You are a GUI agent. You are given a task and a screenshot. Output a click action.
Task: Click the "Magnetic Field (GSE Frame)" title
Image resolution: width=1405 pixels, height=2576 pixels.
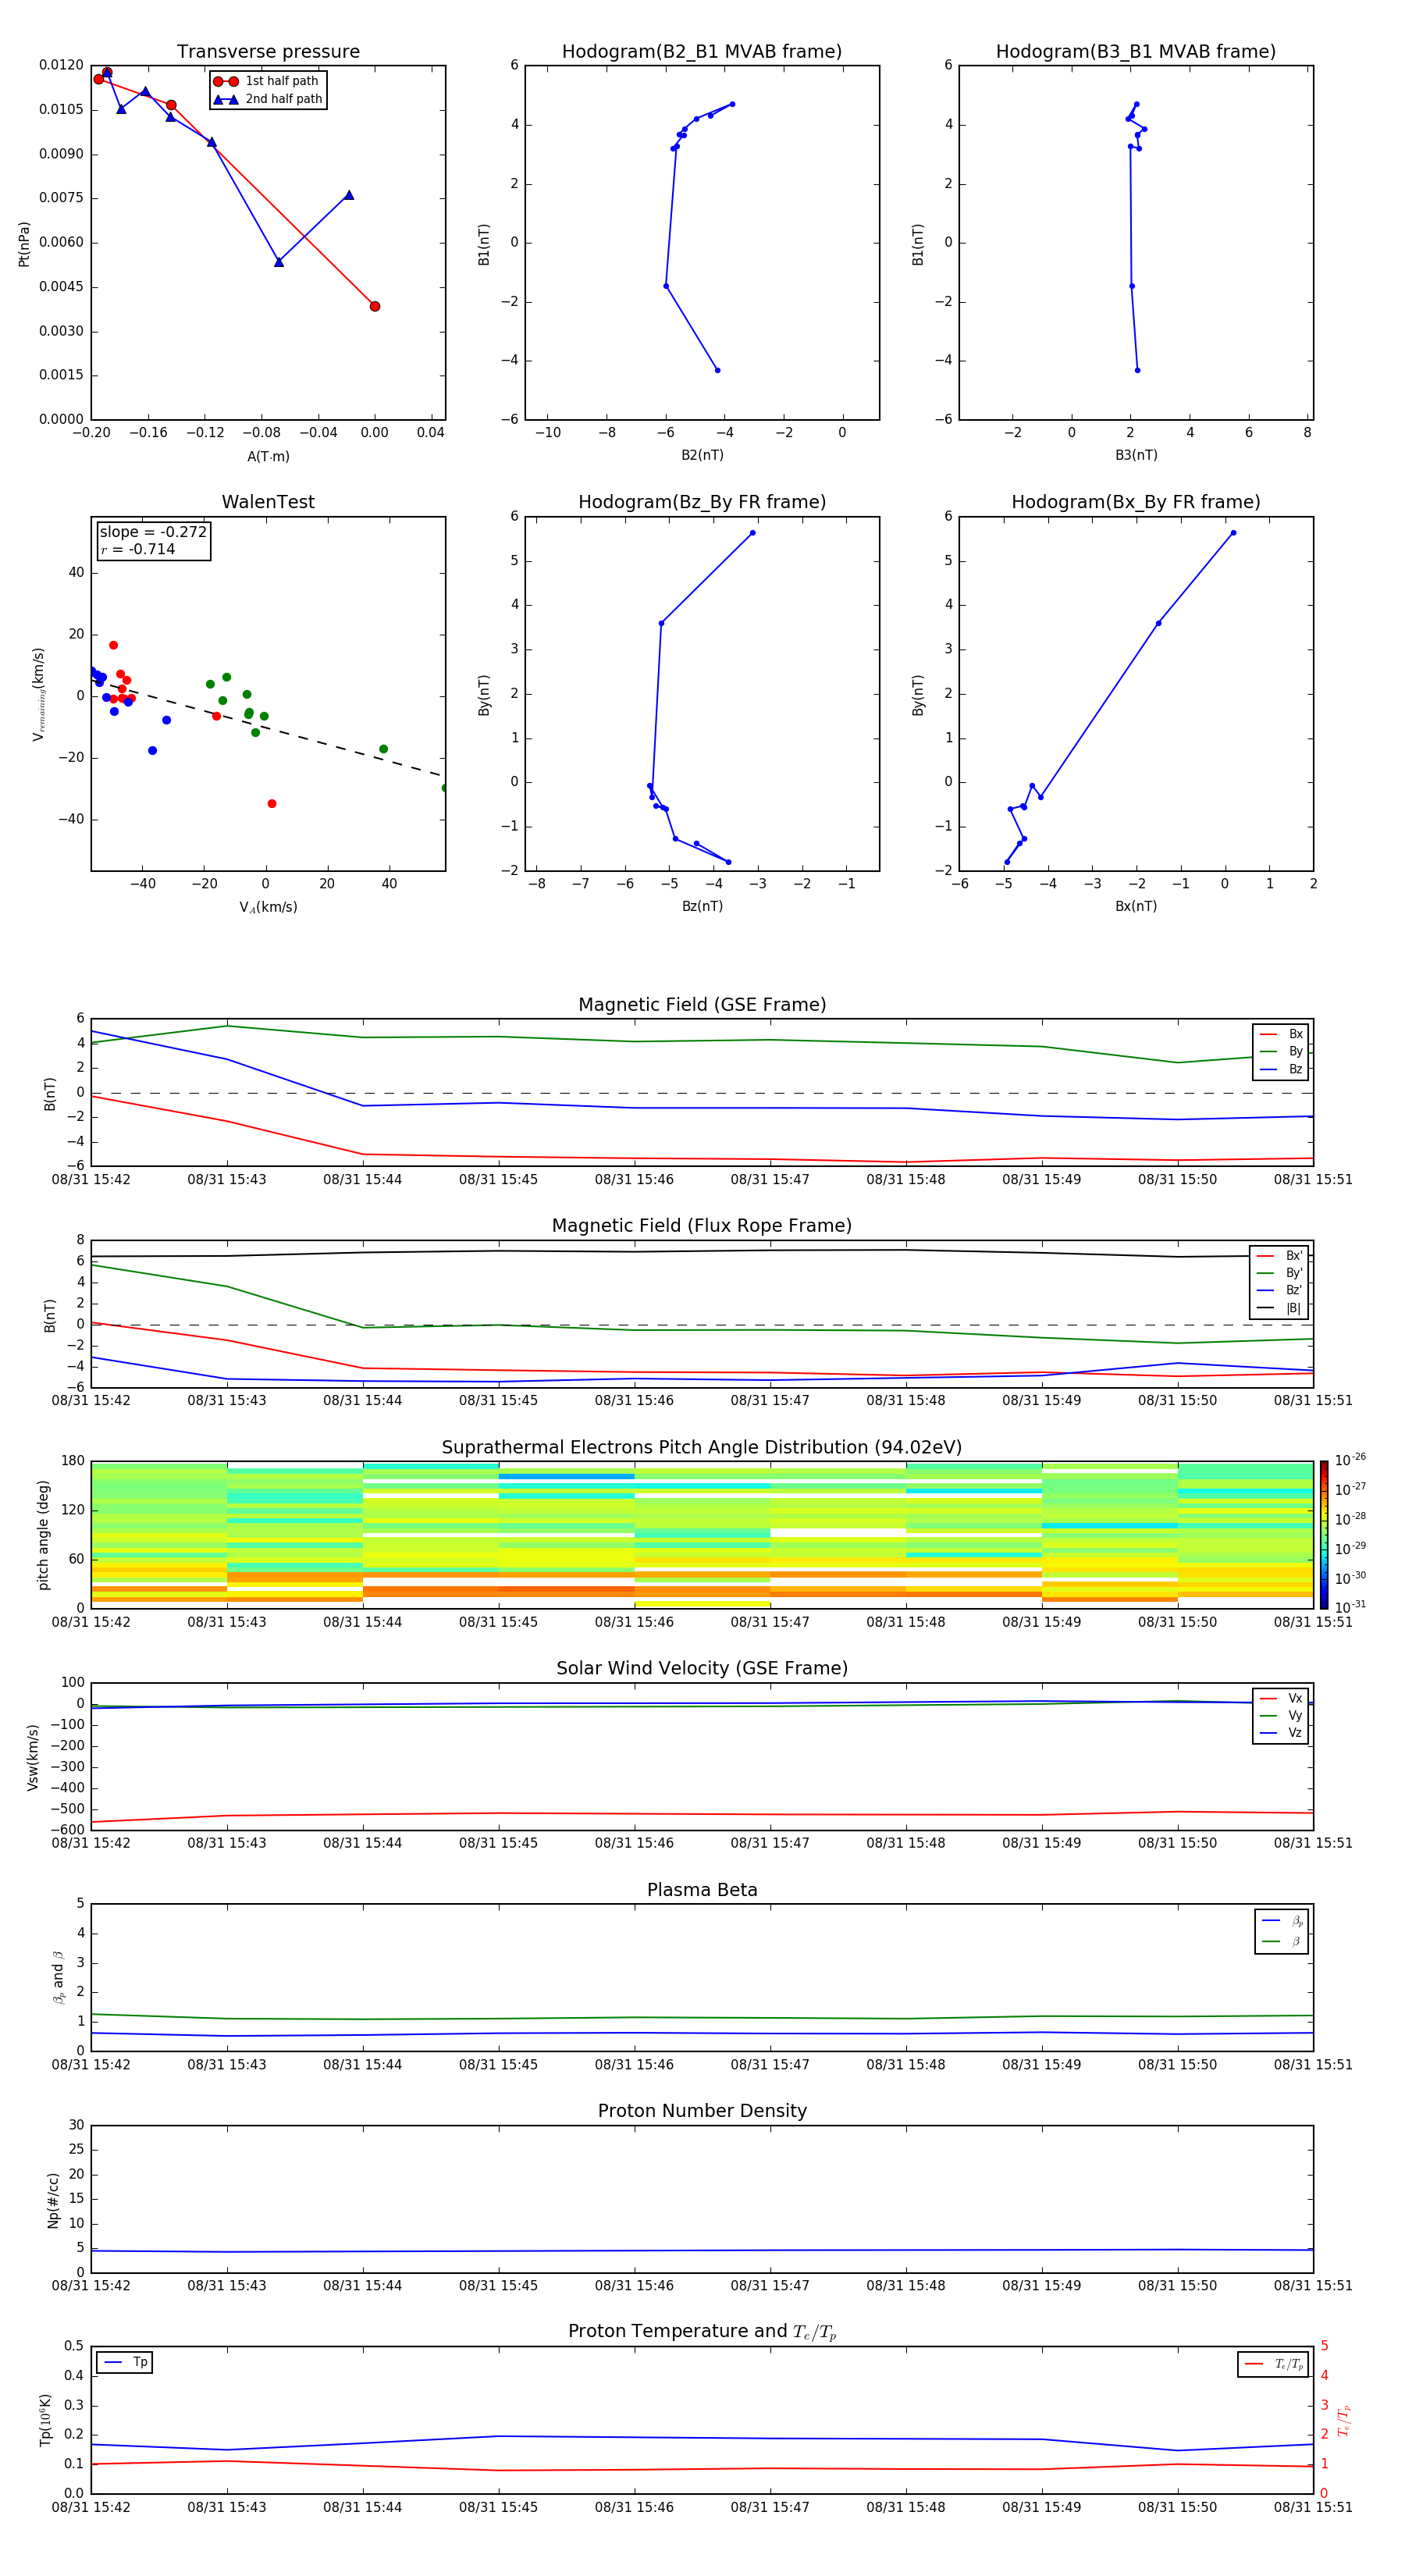(702, 1005)
